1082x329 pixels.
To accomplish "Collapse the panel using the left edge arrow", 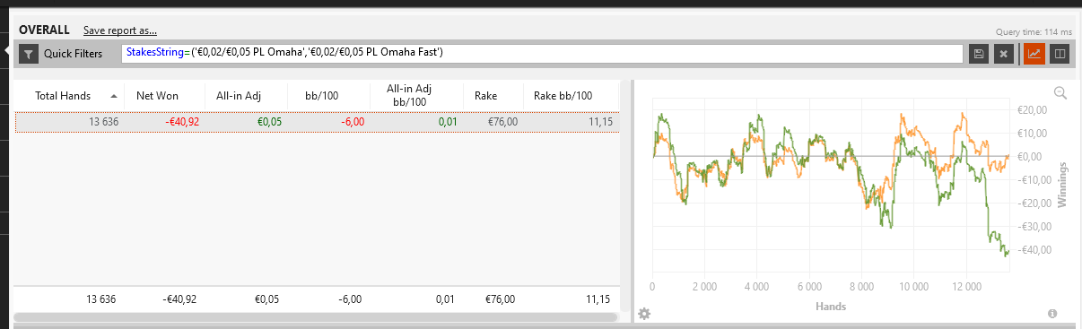I will pyautogui.click(x=8, y=50).
